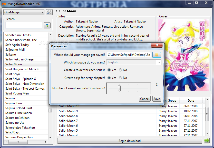Select Saiyuki Ibun
Screen dimensions: 214x148
(26, 103)
